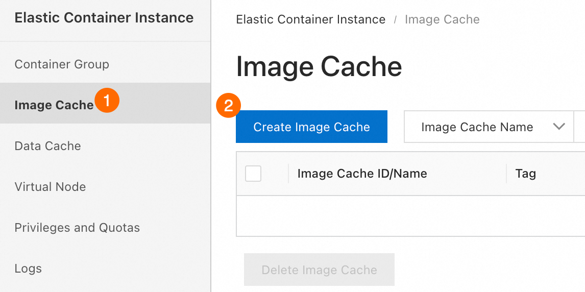Screen dimensions: 585x292
Task: Click the orange step 1 badge
Action: (107, 100)
